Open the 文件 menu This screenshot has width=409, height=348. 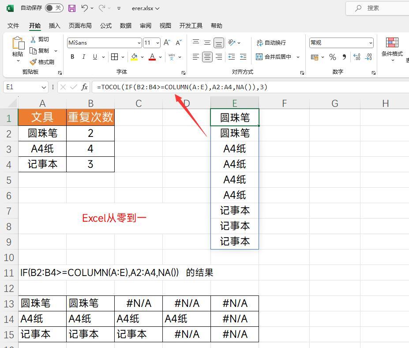pos(13,26)
